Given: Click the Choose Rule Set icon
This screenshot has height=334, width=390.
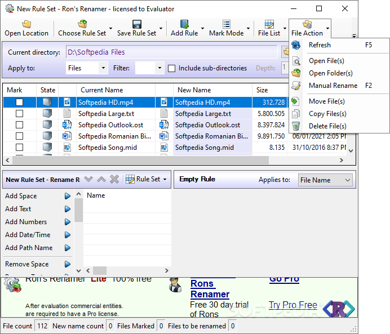Looking at the screenshot, I should coord(82,24).
